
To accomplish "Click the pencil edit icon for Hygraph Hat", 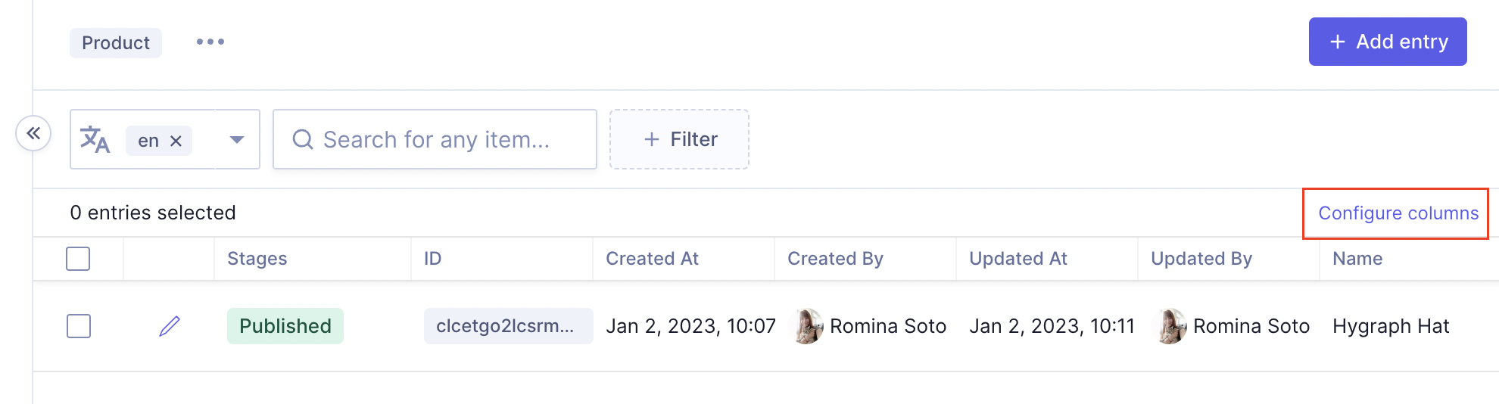I will pos(170,326).
